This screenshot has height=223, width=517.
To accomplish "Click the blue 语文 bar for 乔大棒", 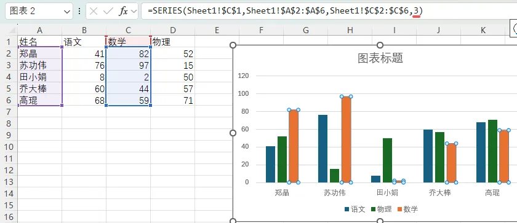I will pyautogui.click(x=428, y=156).
